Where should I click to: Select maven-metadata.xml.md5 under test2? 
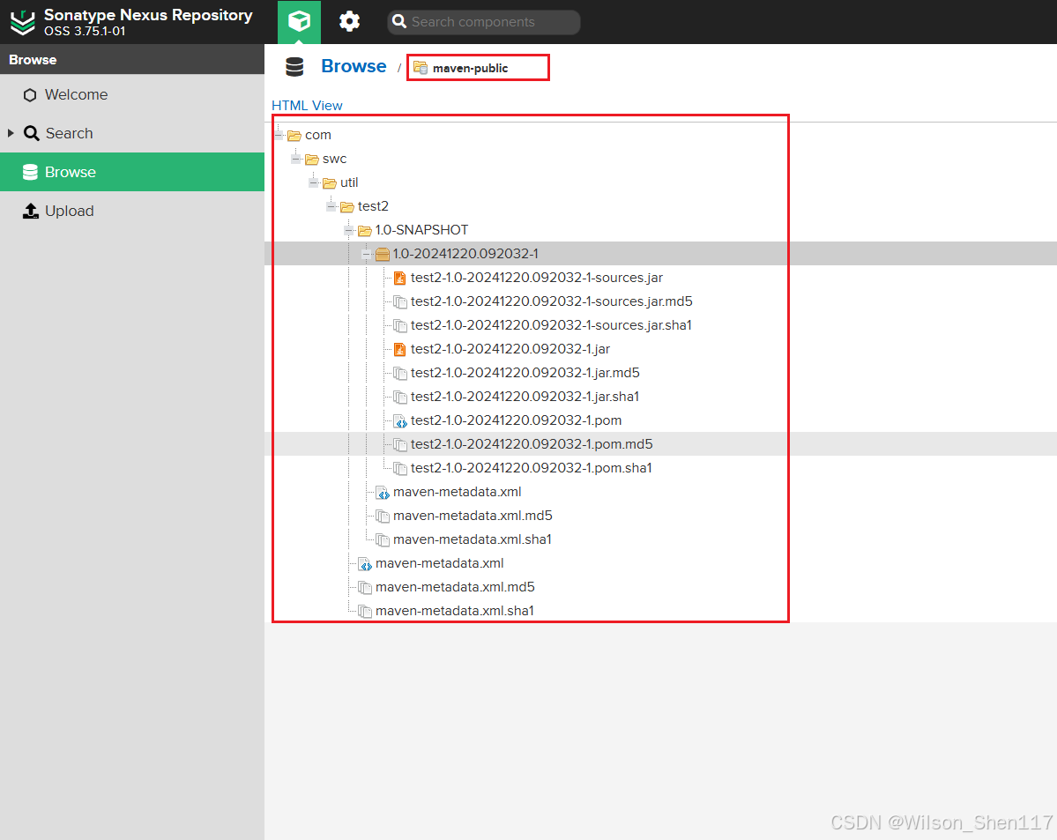(455, 587)
